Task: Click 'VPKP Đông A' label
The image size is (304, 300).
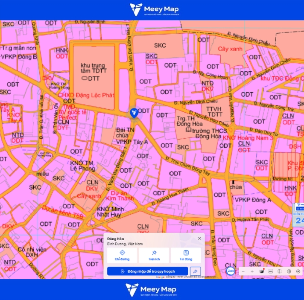Action: point(253,200)
